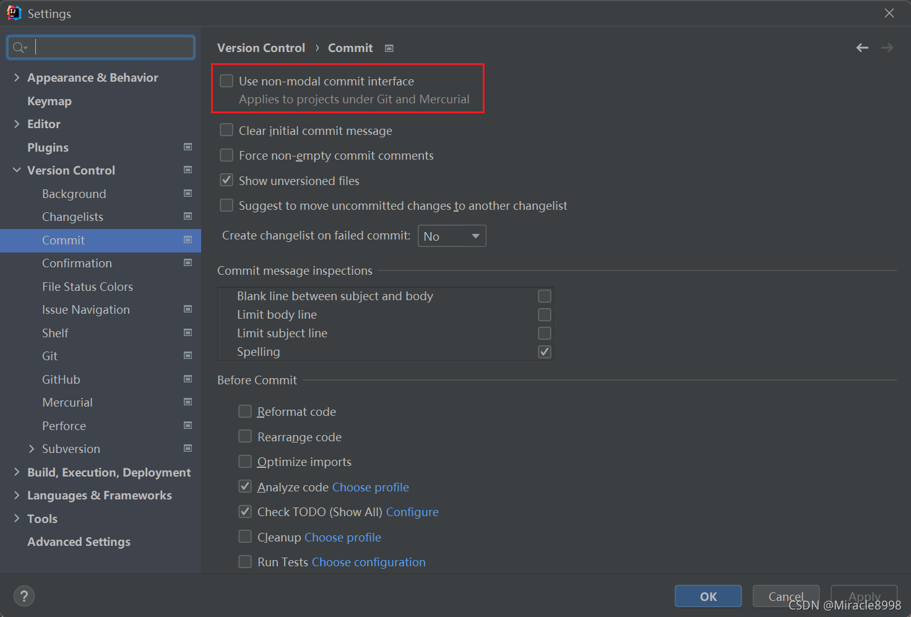Open help via the question mark icon

point(24,596)
